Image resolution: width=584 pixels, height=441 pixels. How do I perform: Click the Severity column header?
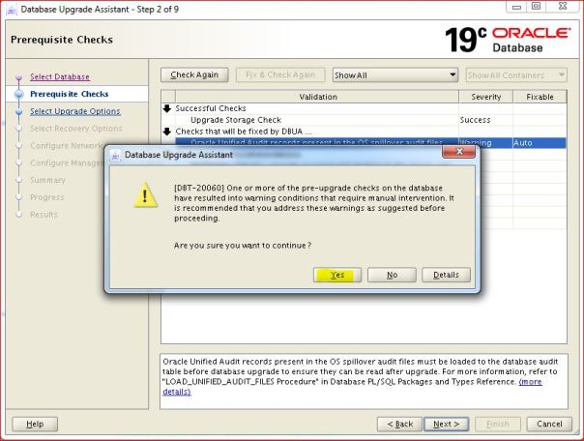pos(485,97)
